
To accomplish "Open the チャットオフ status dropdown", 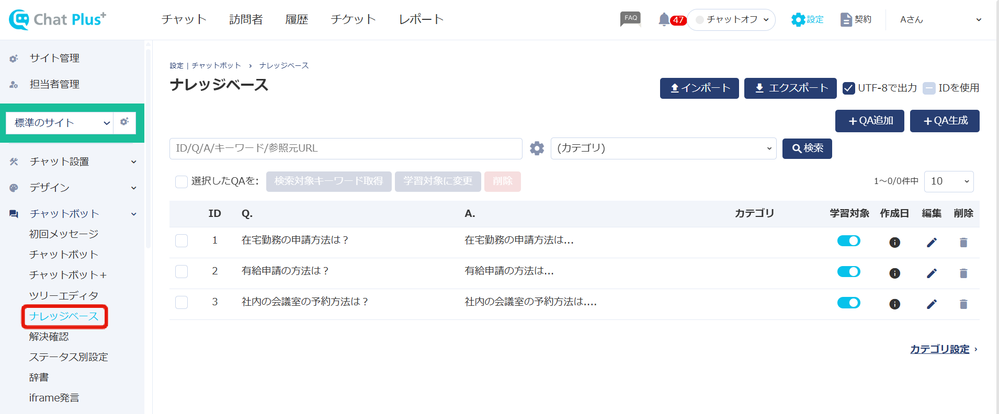I will (731, 20).
